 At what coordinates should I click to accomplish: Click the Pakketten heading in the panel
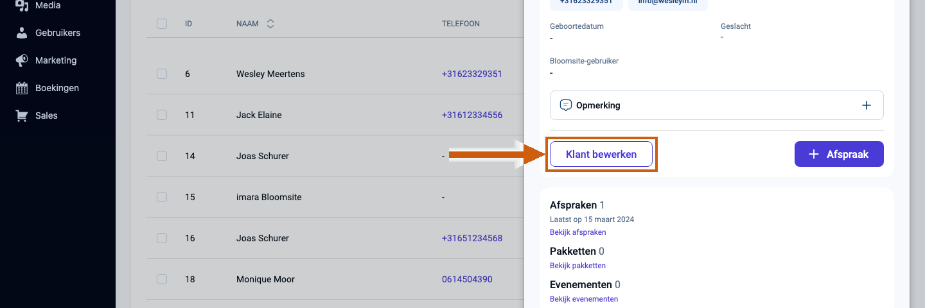[x=573, y=251]
